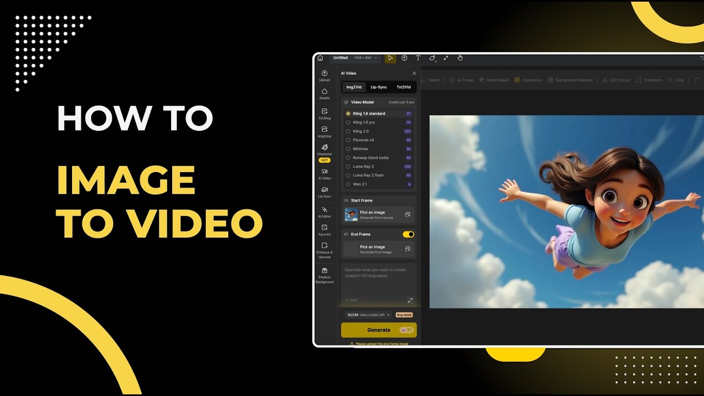The width and height of the screenshot is (704, 396).
Task: Select the shape tool icon
Action: (432, 58)
